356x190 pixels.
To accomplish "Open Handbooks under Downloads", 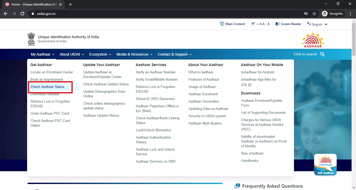I will click(x=250, y=161).
